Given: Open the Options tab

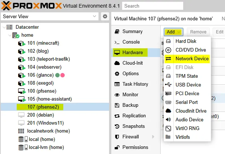Looking at the screenshot, I should (136, 74).
